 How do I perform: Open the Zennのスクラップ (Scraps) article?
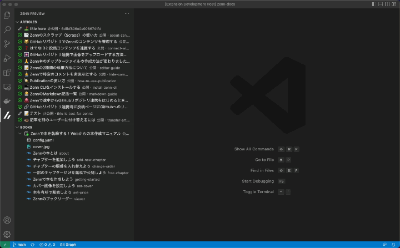tap(74, 35)
